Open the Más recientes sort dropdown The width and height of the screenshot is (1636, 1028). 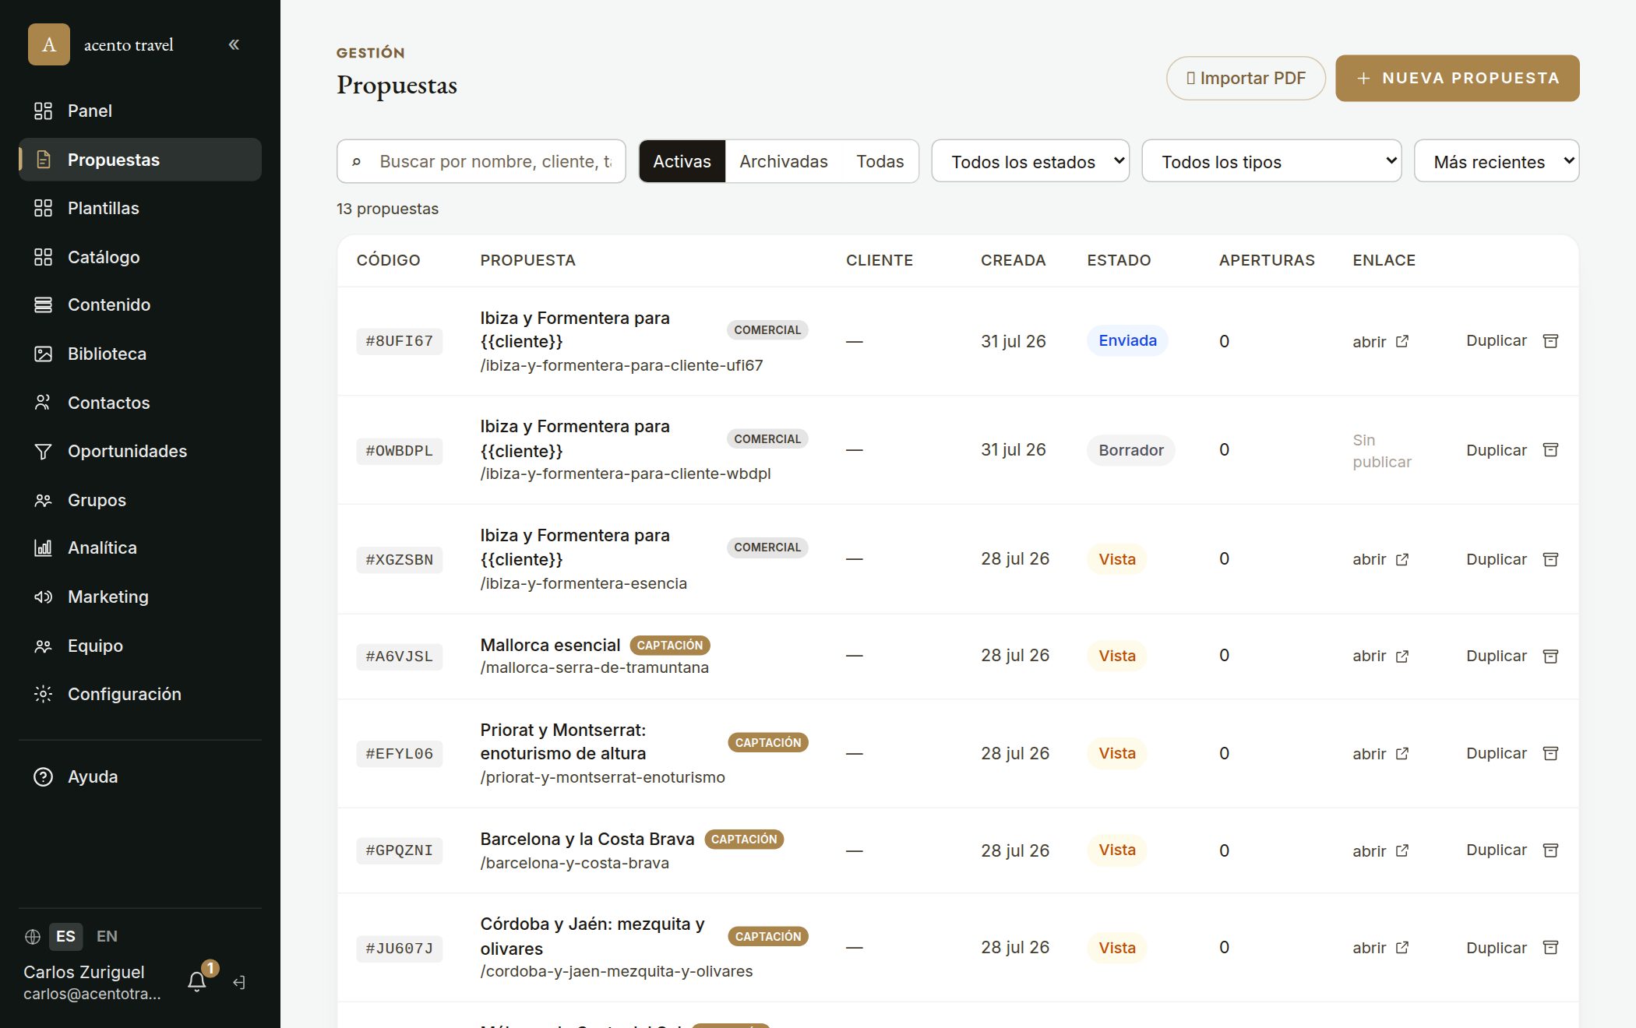(1497, 161)
